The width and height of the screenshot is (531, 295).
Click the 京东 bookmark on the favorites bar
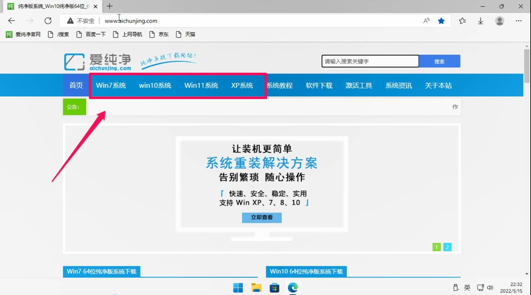tap(160, 34)
